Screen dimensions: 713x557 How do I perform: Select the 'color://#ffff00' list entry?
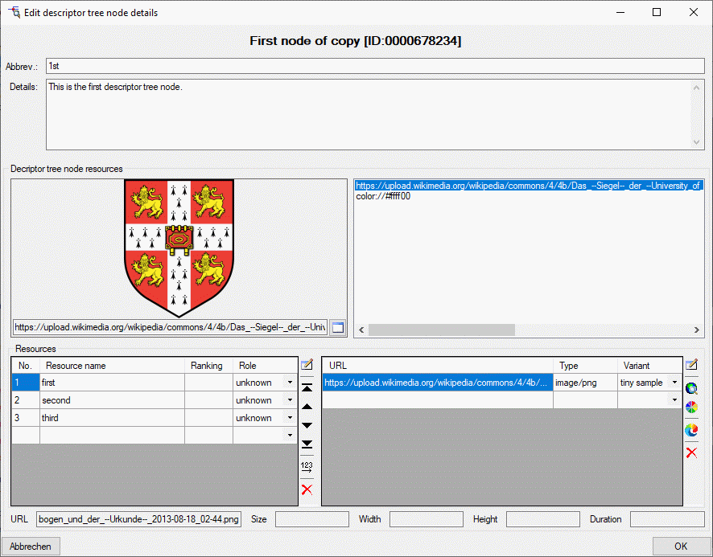pos(383,196)
